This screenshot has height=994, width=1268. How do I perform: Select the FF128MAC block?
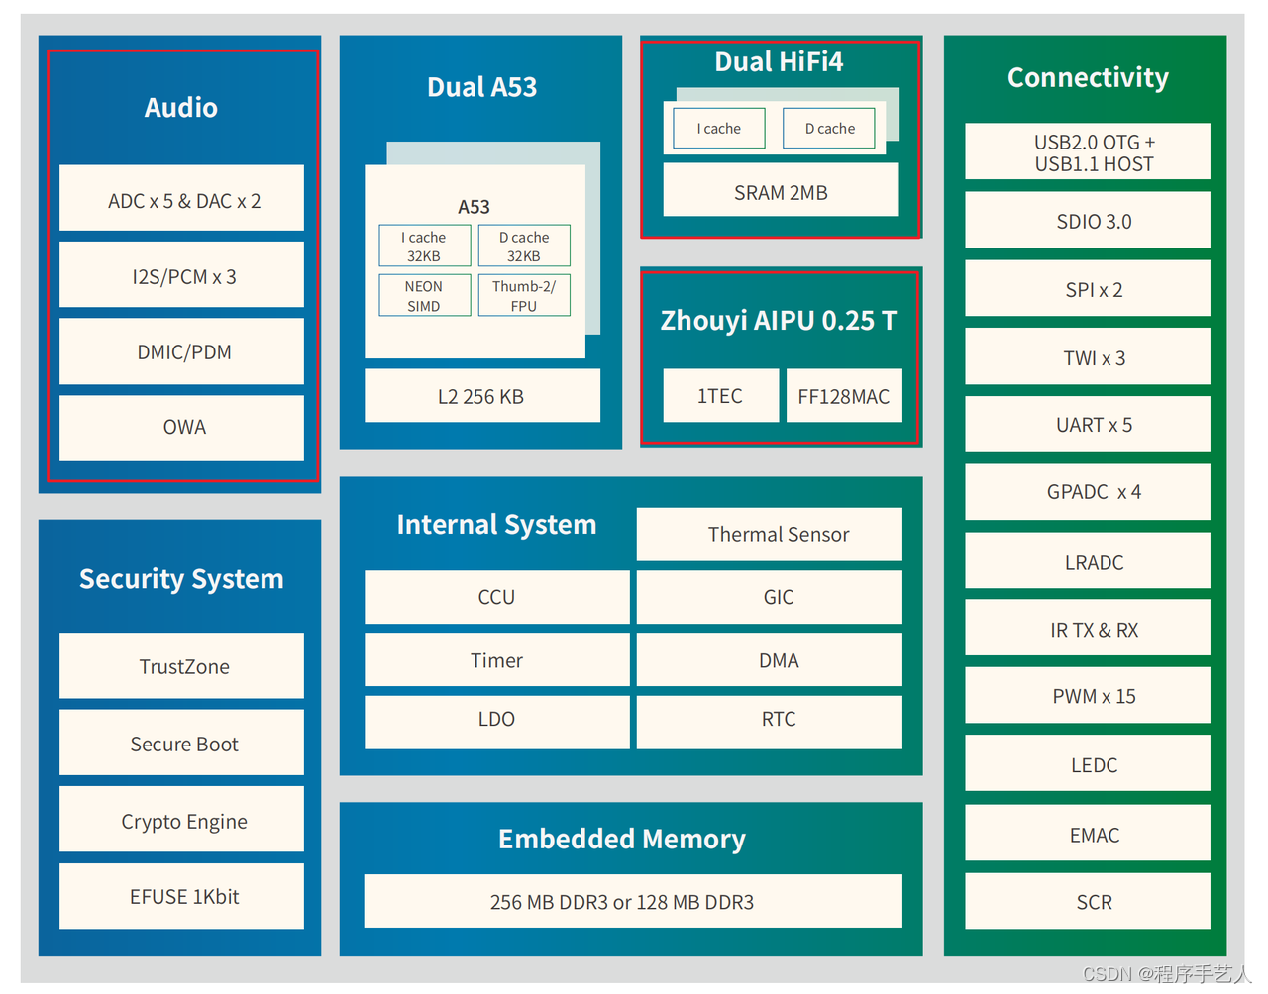tap(844, 396)
